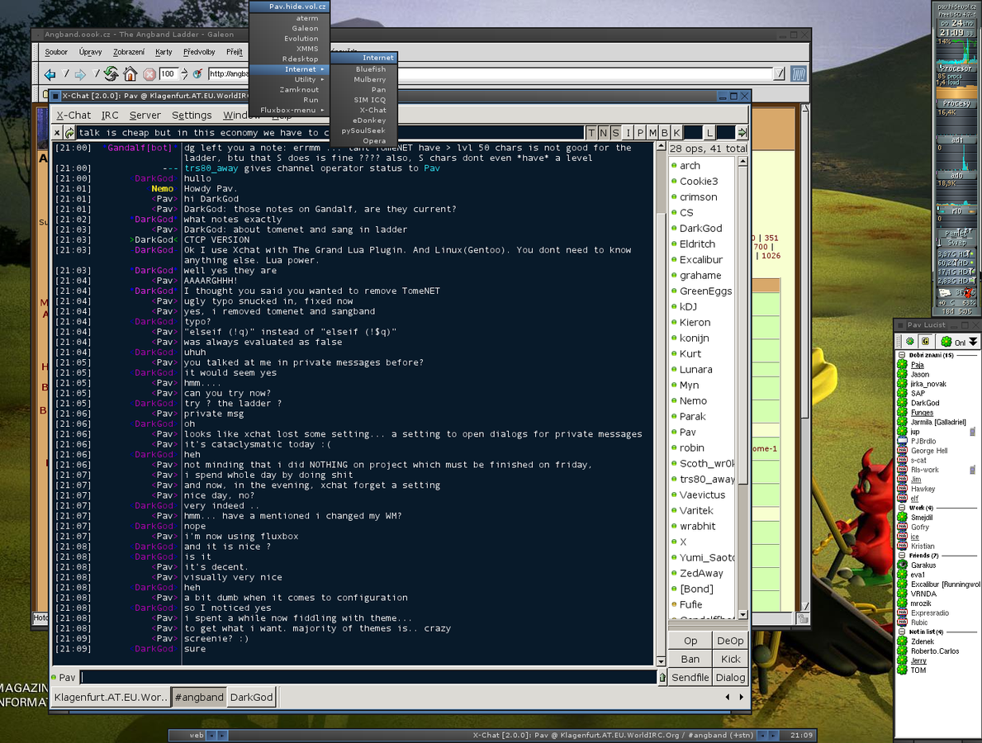The image size is (982, 743).
Task: Click the X-Chat topic bar refresh arrow icon
Action: click(69, 133)
